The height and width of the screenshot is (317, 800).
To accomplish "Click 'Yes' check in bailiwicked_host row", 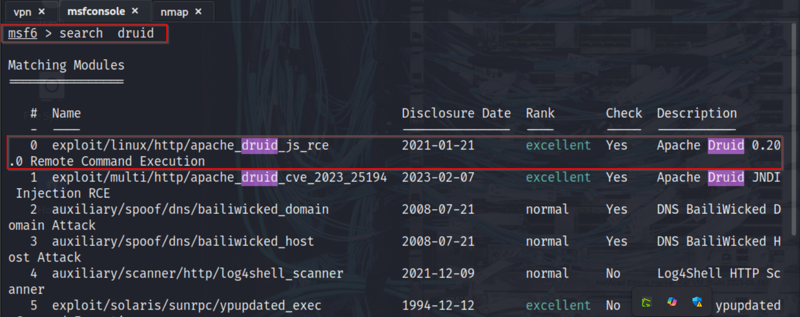I will tap(617, 241).
